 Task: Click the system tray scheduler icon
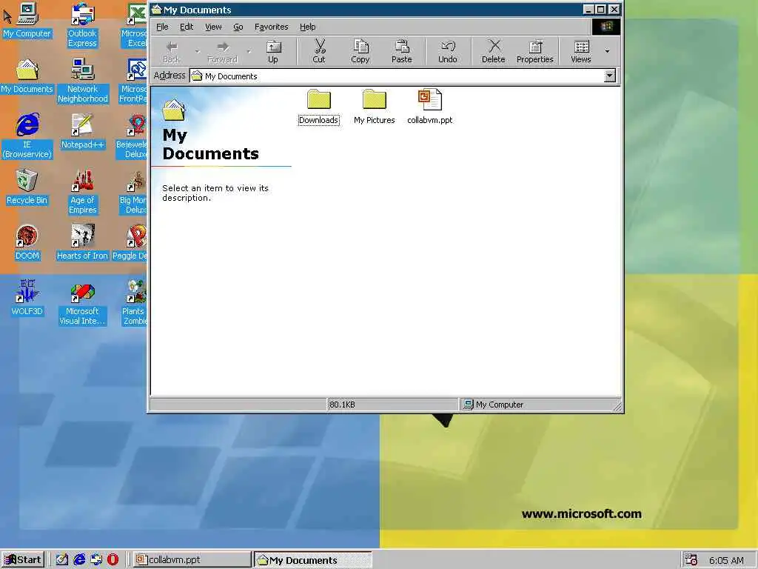pyautogui.click(x=691, y=560)
